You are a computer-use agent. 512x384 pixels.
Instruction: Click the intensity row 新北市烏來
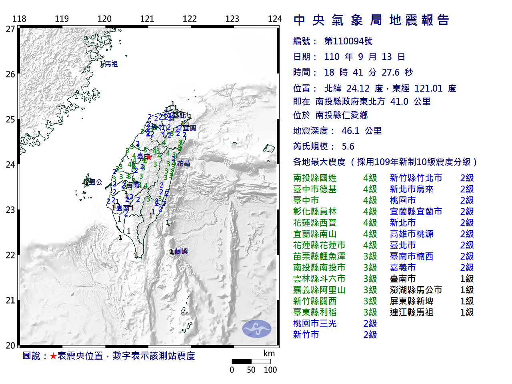tap(432, 189)
